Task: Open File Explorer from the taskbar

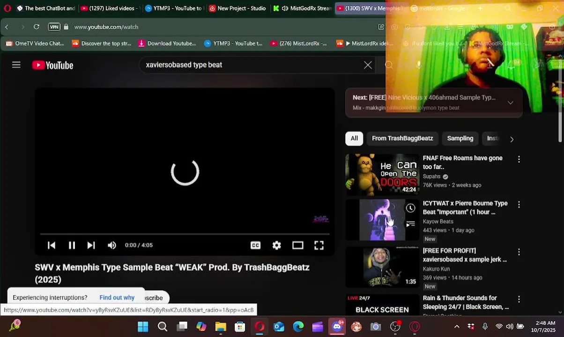Action: tap(221, 326)
